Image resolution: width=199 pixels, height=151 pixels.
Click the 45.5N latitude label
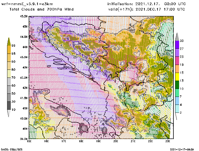[24, 16]
